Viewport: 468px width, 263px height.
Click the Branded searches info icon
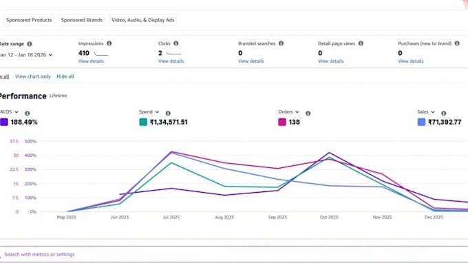click(x=281, y=43)
